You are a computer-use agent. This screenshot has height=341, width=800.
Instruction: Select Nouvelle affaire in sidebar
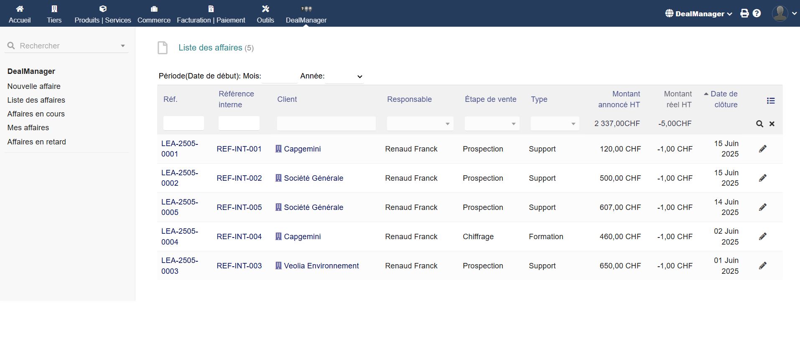tap(34, 86)
